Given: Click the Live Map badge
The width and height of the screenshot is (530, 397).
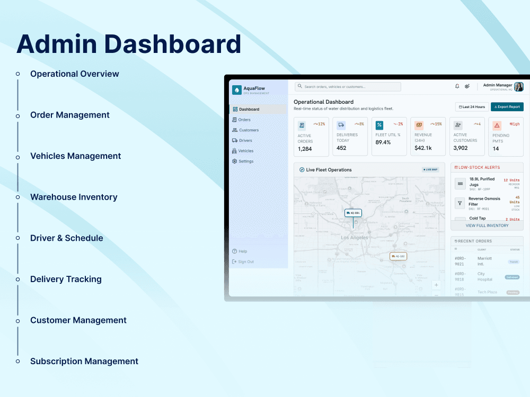Looking at the screenshot, I should coord(430,169).
